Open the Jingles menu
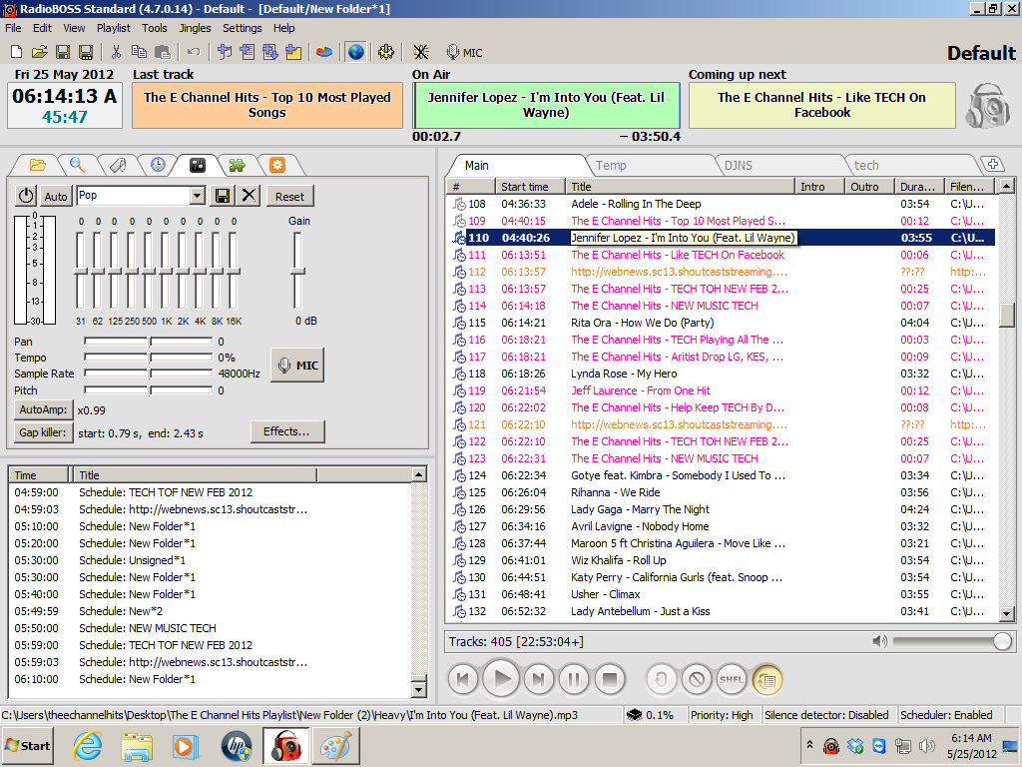1022x767 pixels. [x=195, y=28]
